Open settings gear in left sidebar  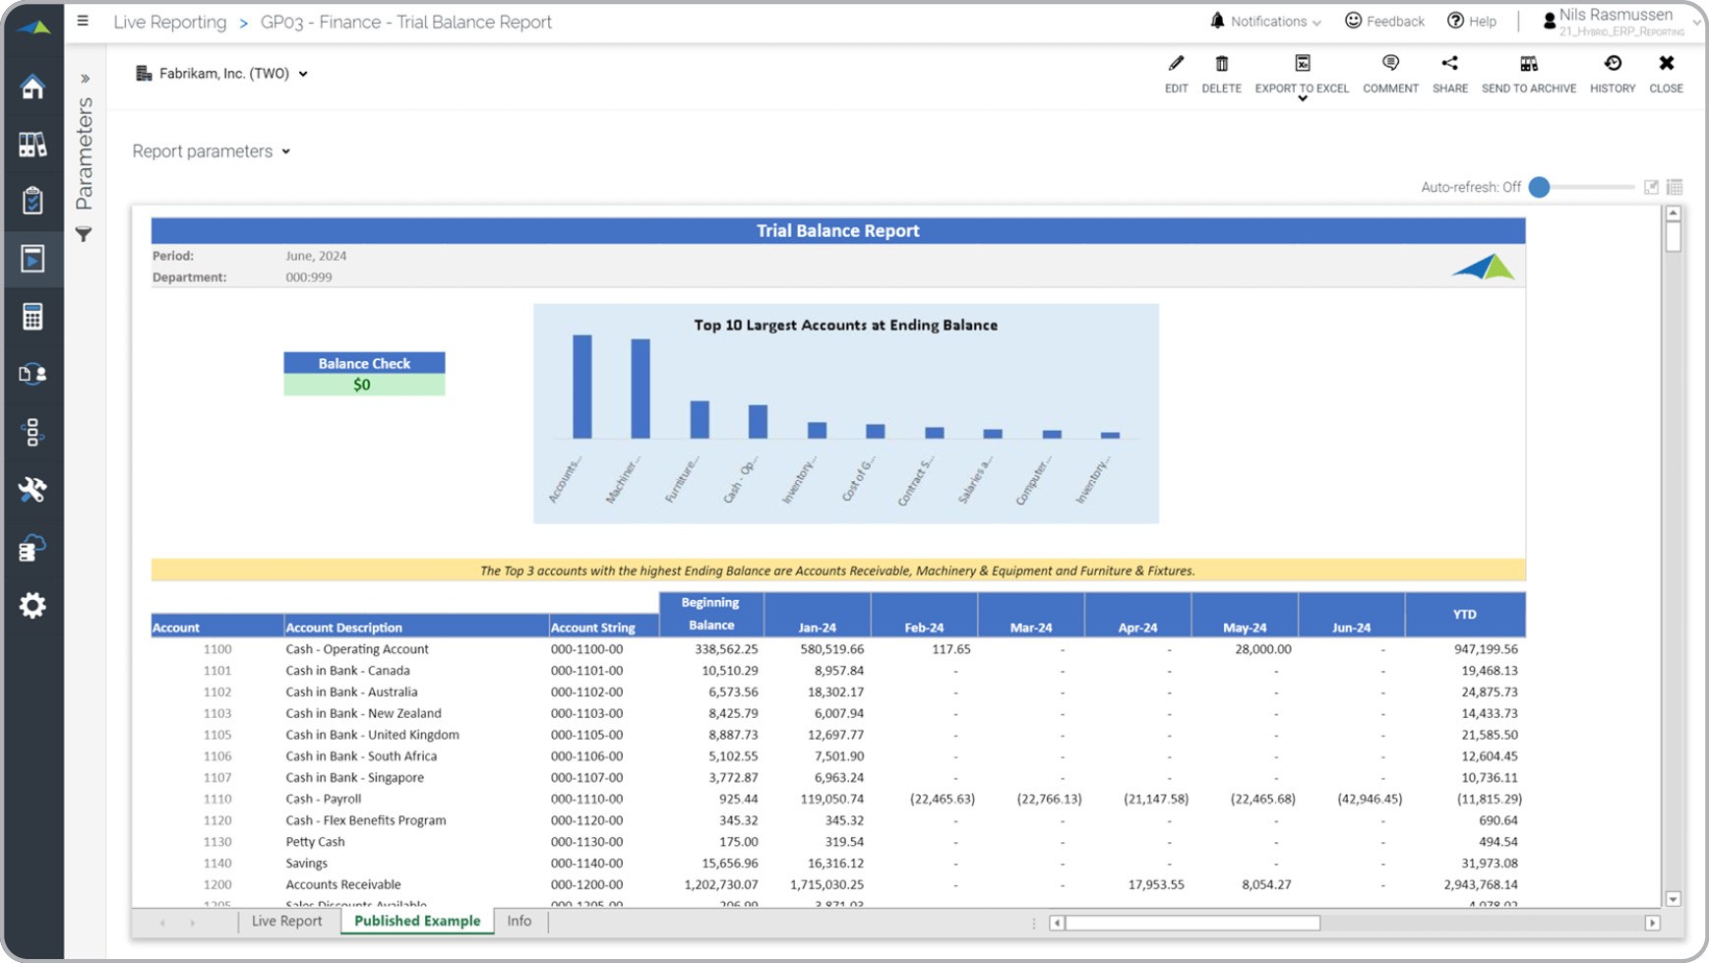pyautogui.click(x=32, y=605)
